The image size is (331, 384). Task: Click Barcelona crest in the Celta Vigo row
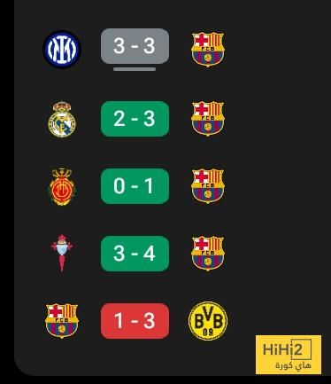[x=208, y=254]
